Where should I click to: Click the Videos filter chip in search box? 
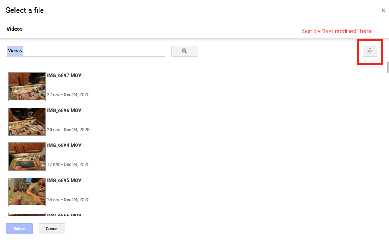15,51
